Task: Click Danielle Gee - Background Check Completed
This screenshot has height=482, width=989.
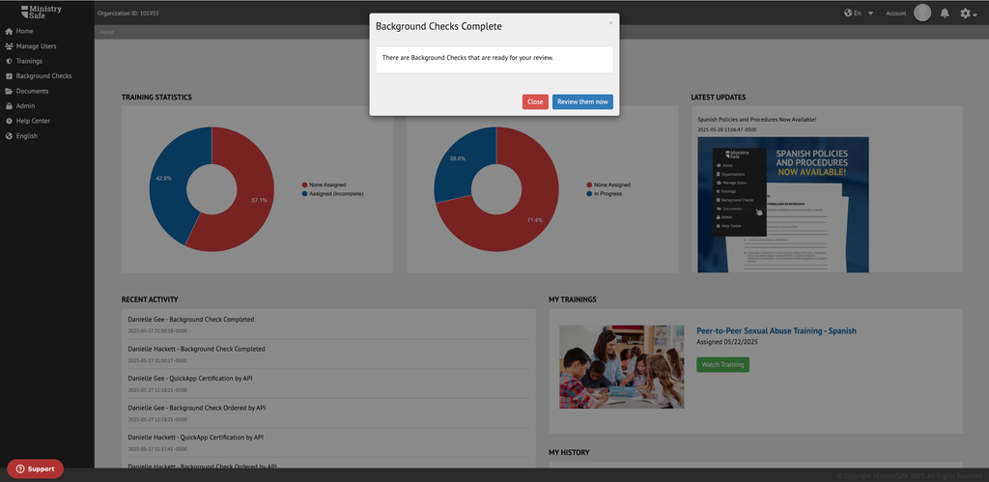Action: 191,319
